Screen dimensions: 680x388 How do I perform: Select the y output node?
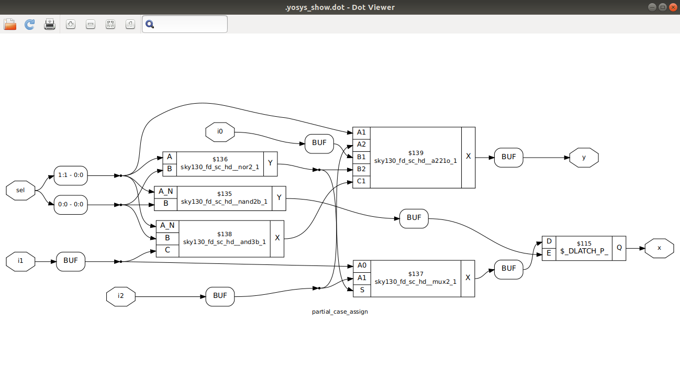coord(584,157)
